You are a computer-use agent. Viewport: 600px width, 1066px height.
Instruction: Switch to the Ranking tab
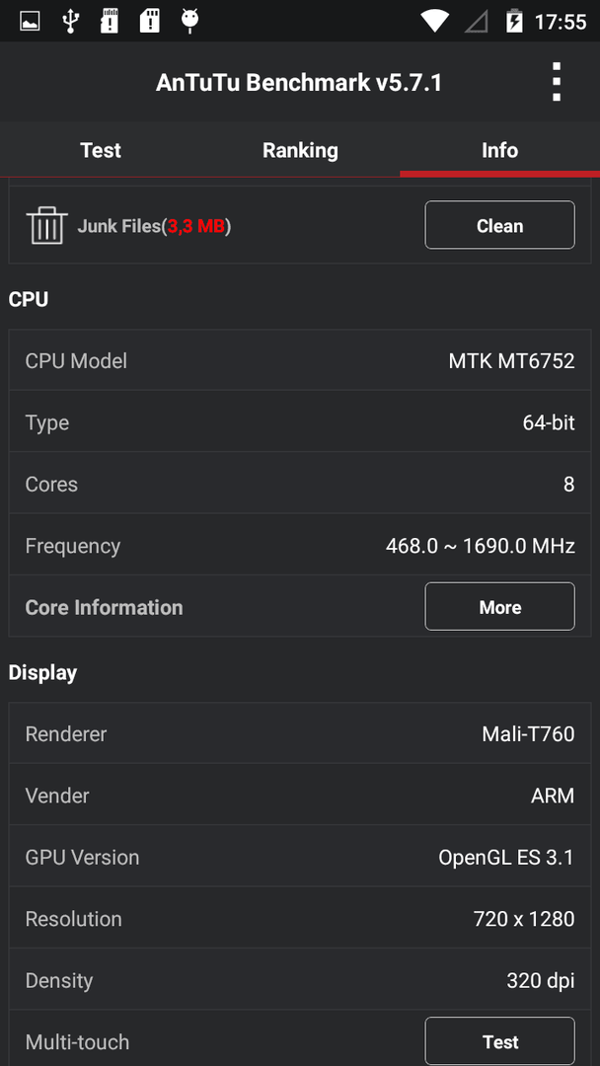300,150
